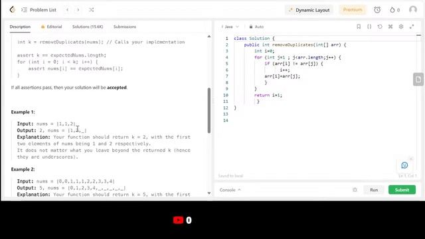Go to the next problem arrow
The width and height of the screenshot is (425, 239).
(x=78, y=10)
